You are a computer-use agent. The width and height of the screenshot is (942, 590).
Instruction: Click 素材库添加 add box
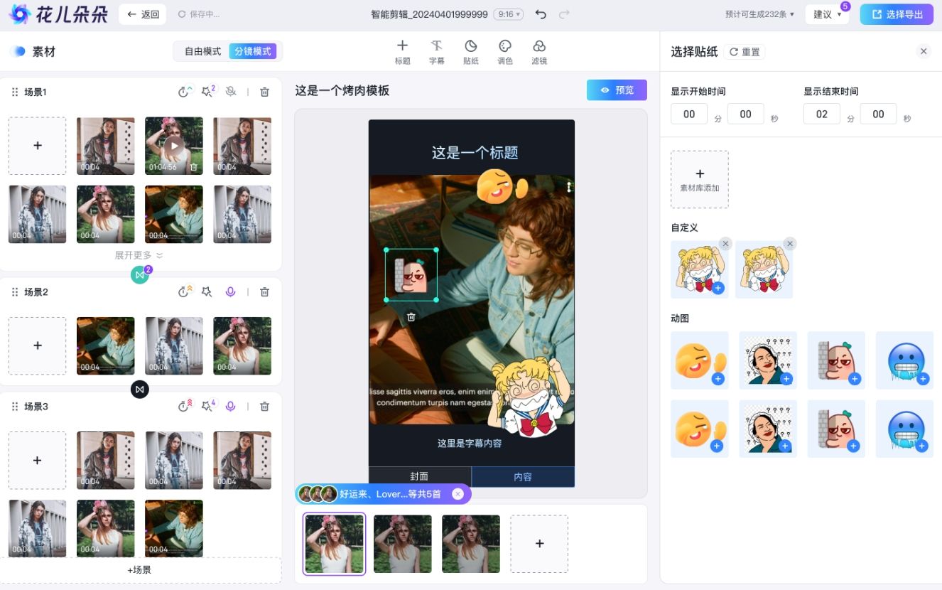pos(700,179)
